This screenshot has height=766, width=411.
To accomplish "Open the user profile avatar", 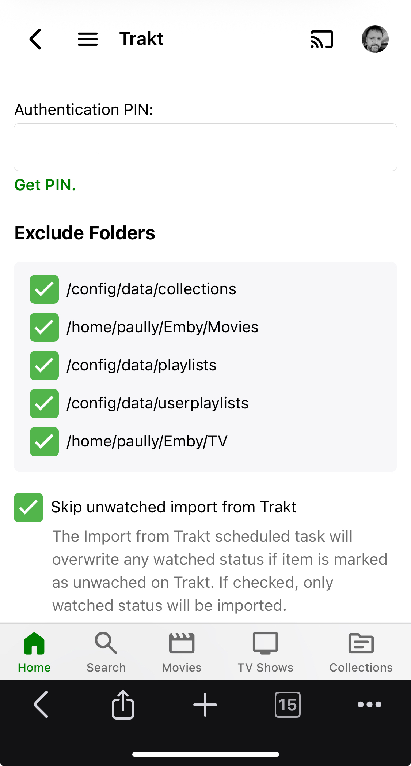I will 375,39.
